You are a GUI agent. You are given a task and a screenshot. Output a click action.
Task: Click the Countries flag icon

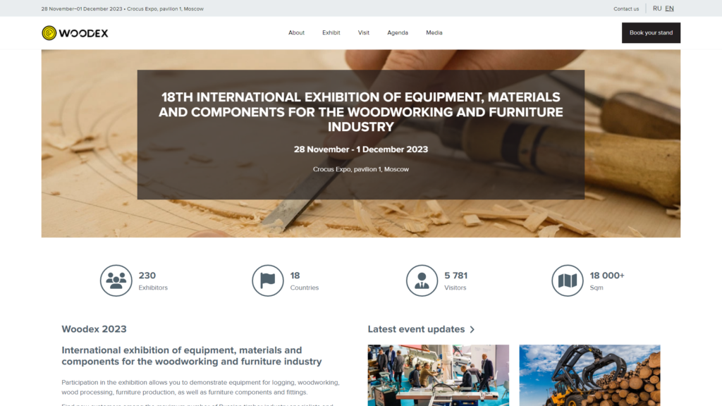click(x=267, y=281)
